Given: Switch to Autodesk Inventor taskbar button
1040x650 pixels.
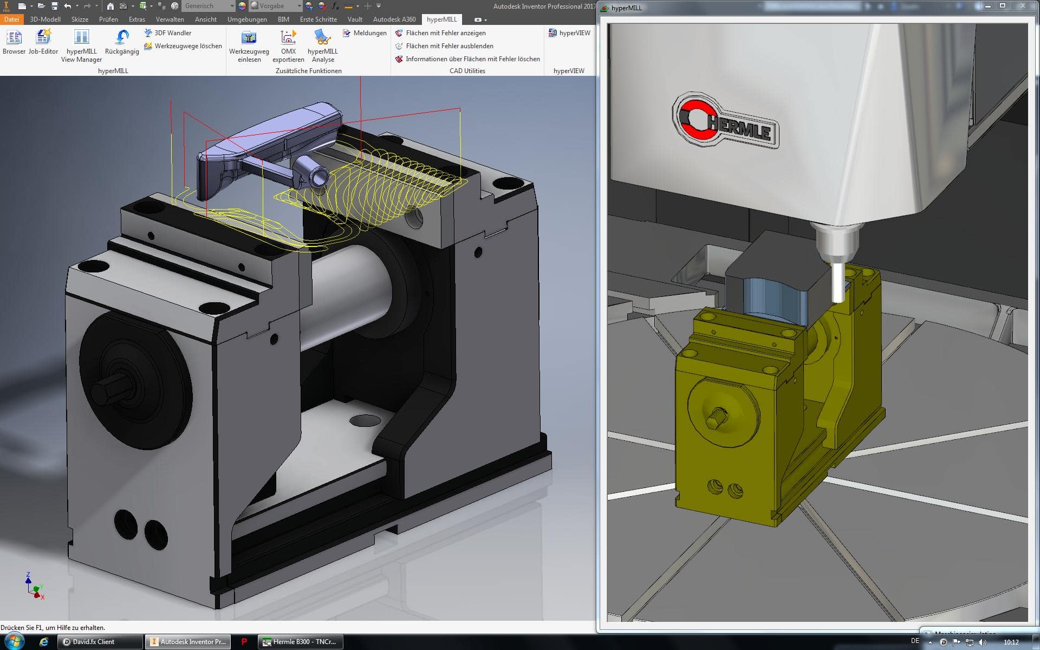Looking at the screenshot, I should tap(188, 642).
